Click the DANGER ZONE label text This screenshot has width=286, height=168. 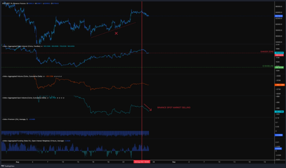pos(266,52)
